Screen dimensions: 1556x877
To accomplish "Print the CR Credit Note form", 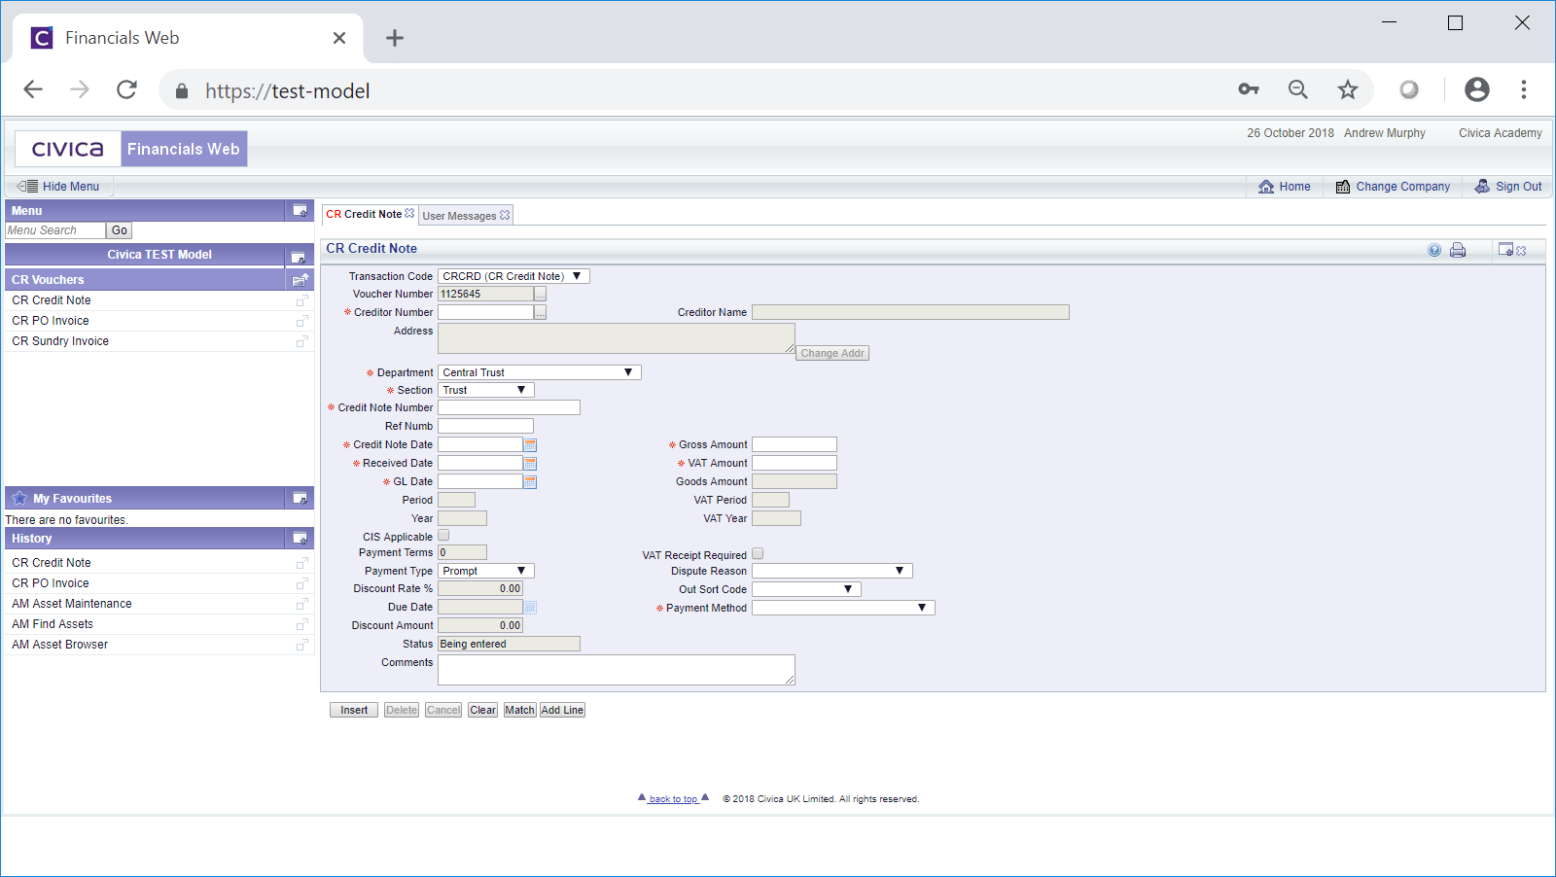I will (1458, 250).
